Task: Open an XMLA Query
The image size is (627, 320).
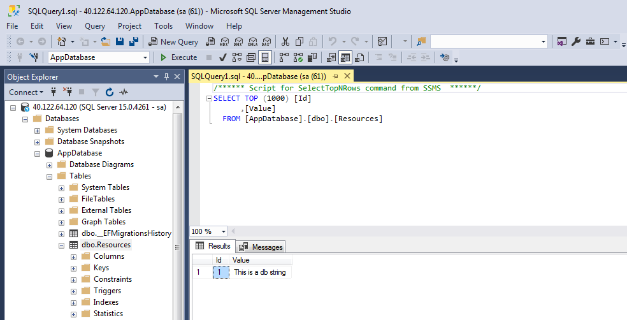Action: [x=252, y=41]
